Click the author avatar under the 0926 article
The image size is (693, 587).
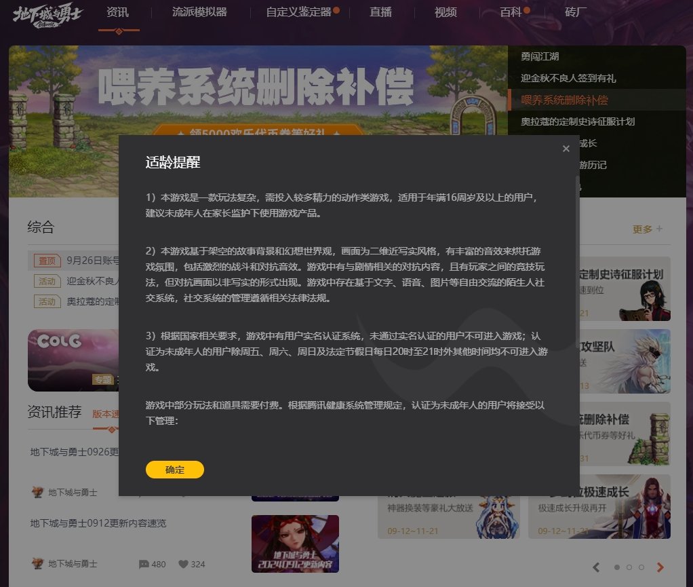(x=37, y=493)
